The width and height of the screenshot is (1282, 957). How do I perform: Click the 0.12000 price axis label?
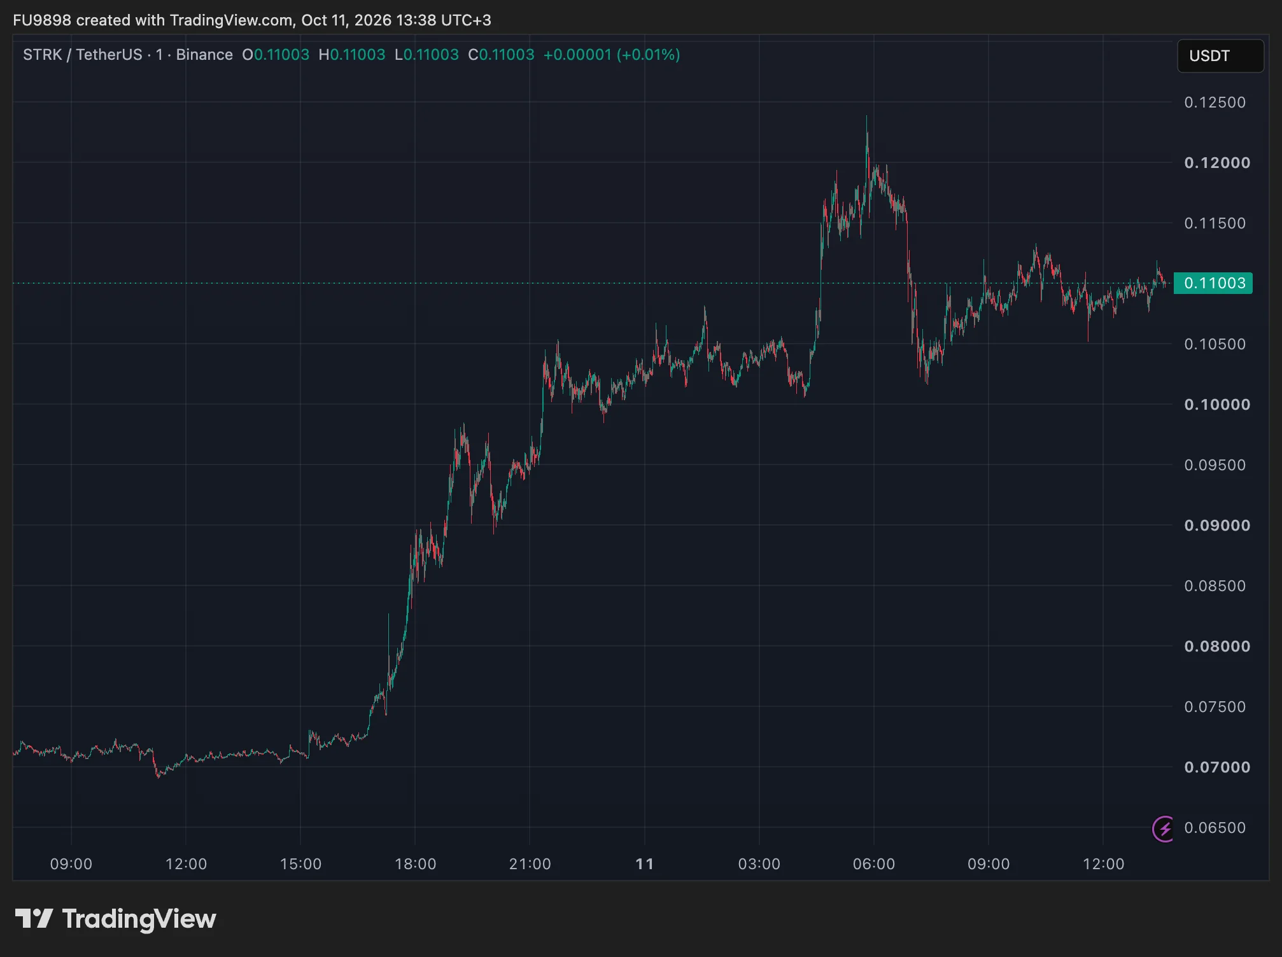[1216, 163]
